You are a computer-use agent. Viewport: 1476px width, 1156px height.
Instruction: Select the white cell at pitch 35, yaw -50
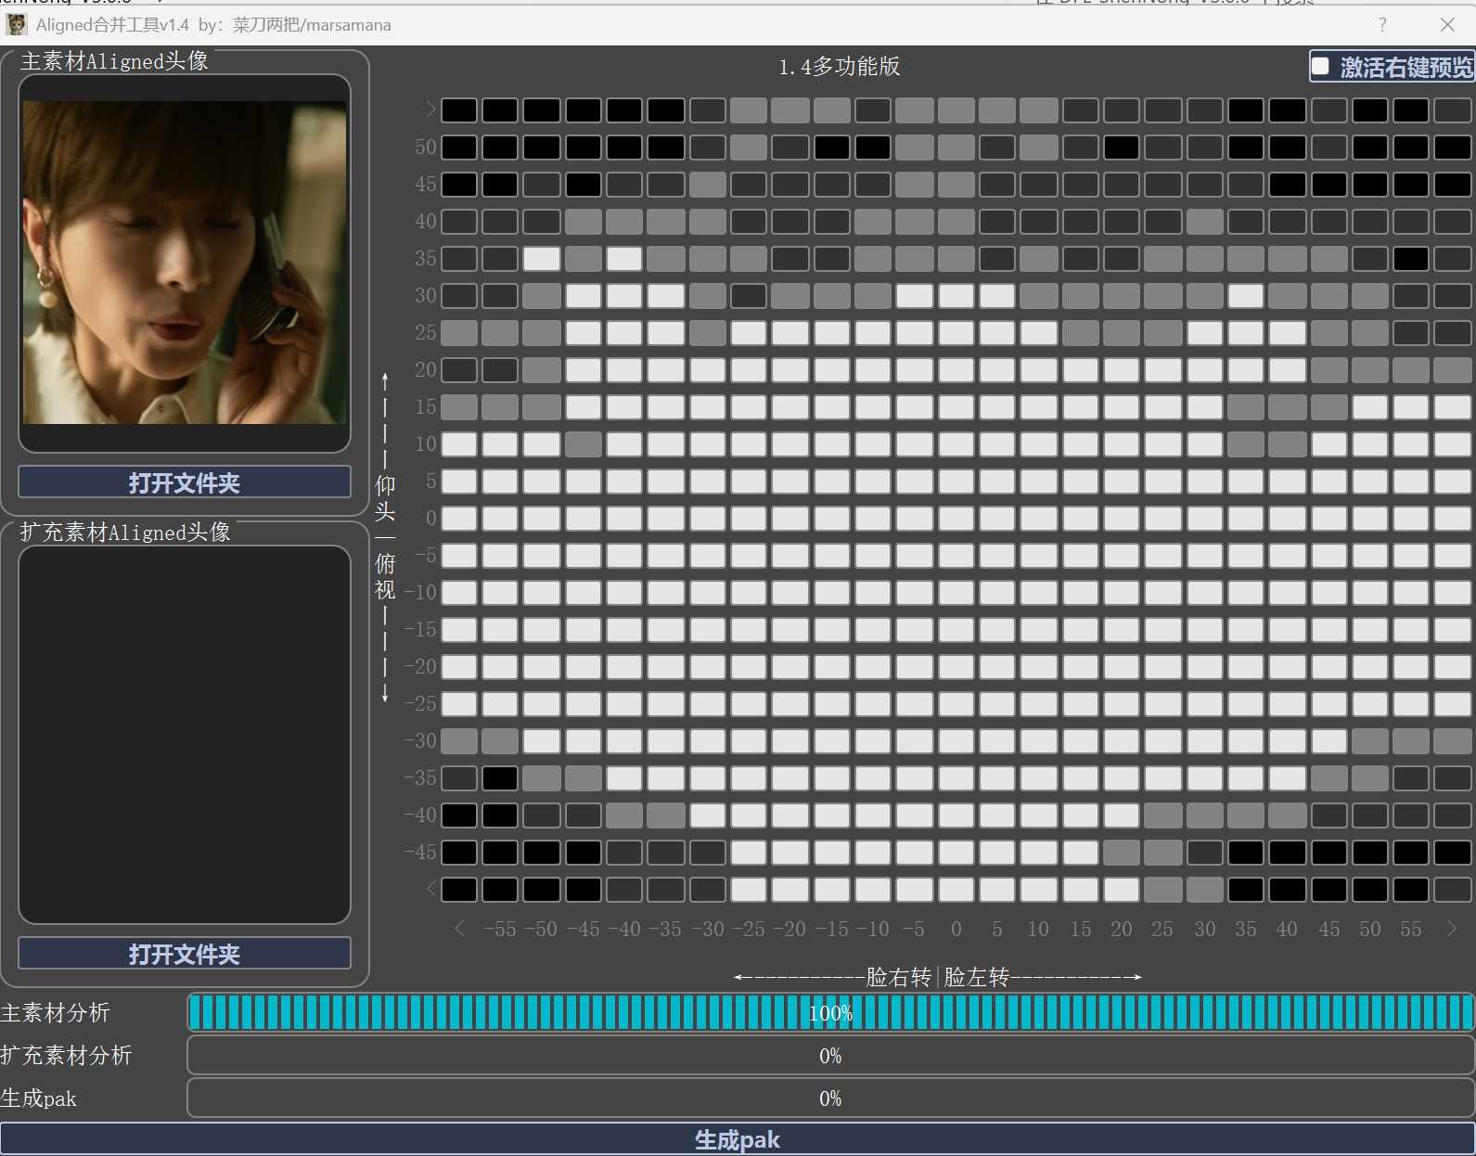click(542, 259)
